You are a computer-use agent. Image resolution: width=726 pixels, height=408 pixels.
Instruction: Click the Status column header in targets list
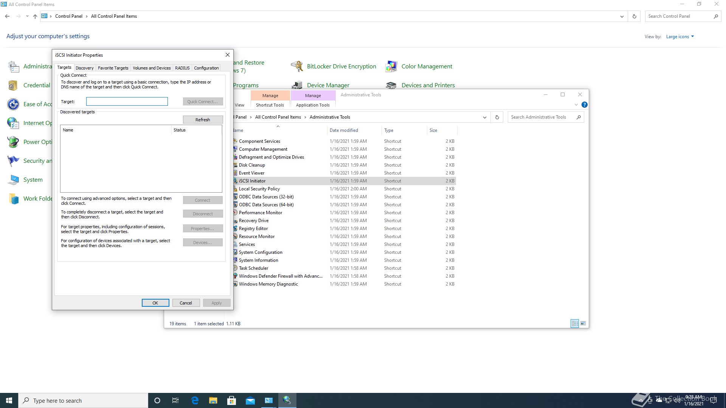(196, 130)
